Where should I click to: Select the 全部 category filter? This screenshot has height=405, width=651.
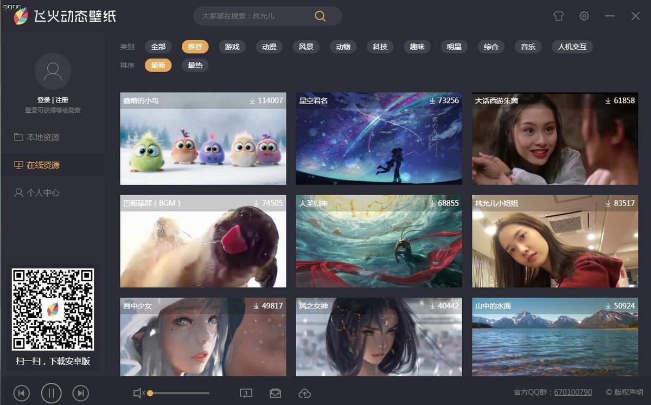coord(158,47)
